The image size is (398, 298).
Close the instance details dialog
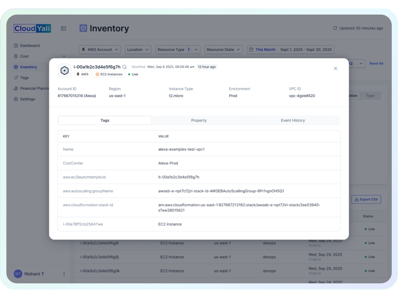335,68
